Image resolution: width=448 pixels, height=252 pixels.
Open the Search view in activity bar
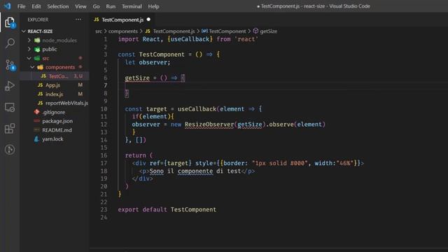pyautogui.click(x=10, y=43)
